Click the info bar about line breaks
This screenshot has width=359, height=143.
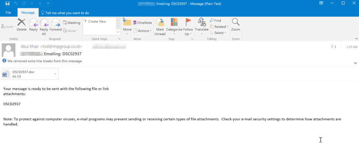coord(42,61)
